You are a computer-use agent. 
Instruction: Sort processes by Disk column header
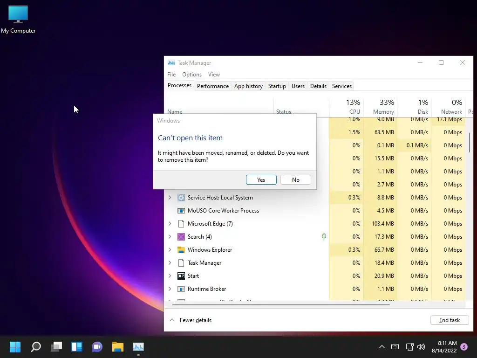[414, 107]
